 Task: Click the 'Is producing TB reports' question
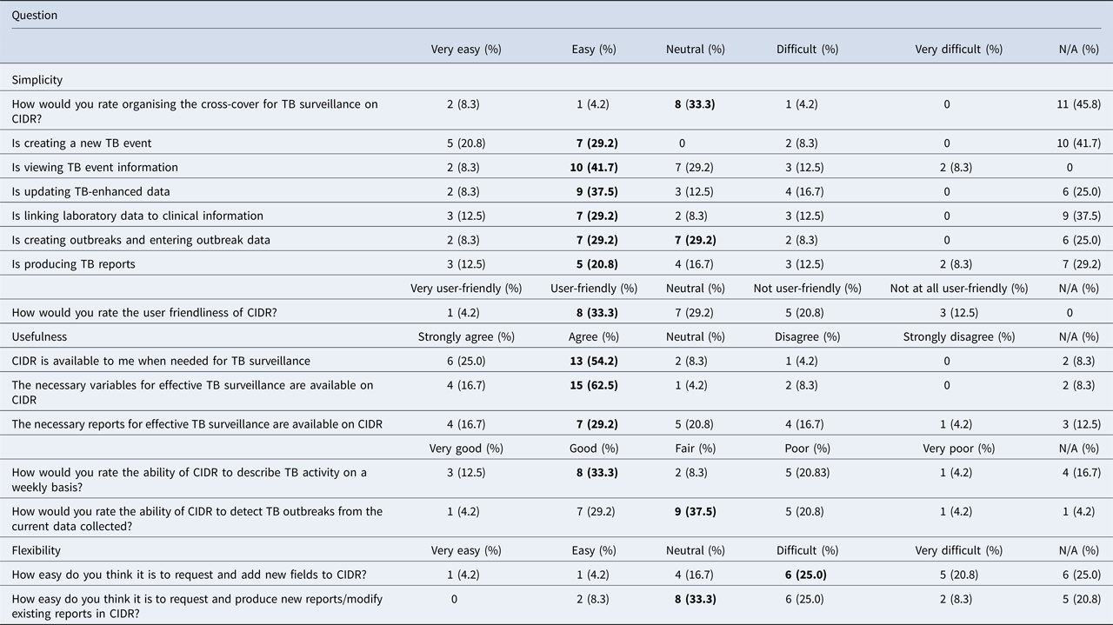74,264
